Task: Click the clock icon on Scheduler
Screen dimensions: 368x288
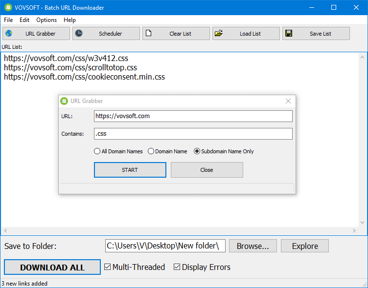Action: point(79,34)
